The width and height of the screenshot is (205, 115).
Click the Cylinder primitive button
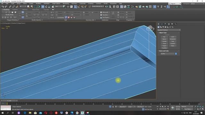(164, 41)
